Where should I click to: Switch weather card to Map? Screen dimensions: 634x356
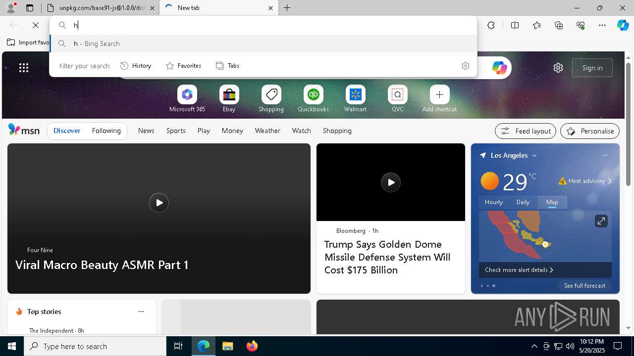(x=552, y=202)
